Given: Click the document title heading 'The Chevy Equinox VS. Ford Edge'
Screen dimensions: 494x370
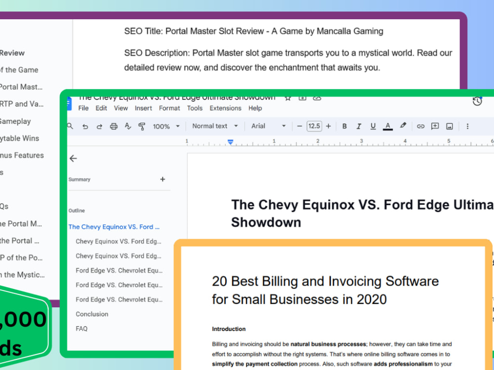Looking at the screenshot, I should (x=362, y=213).
